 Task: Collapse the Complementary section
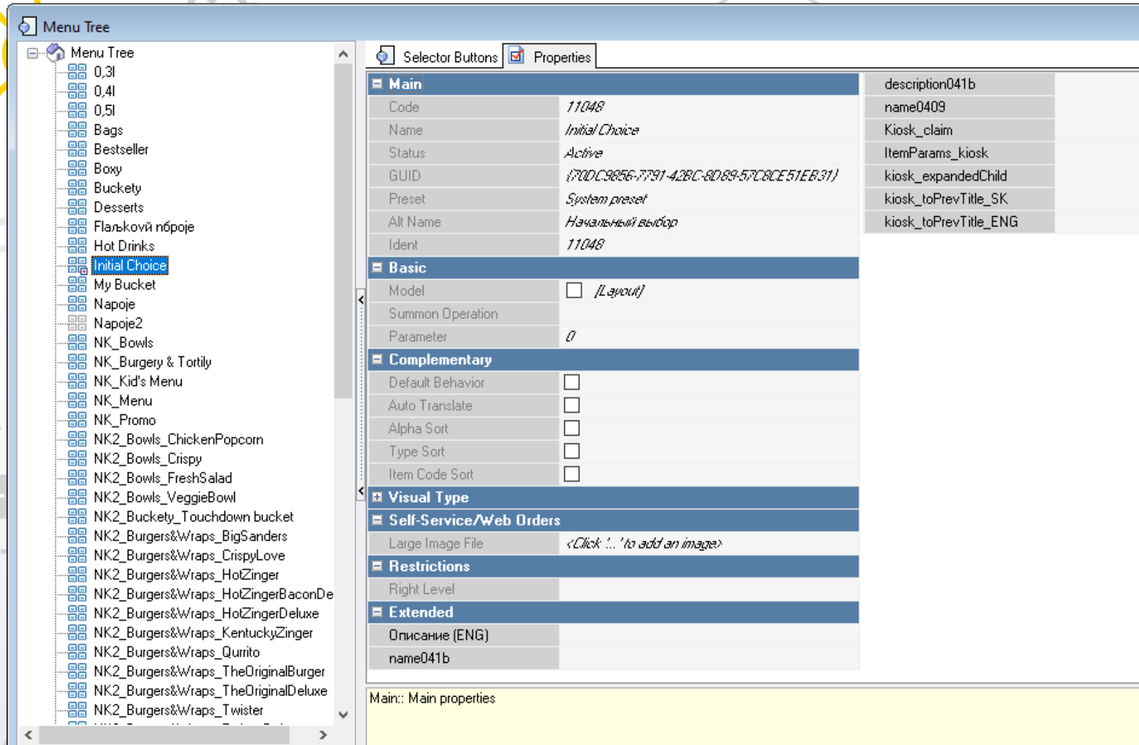(377, 359)
